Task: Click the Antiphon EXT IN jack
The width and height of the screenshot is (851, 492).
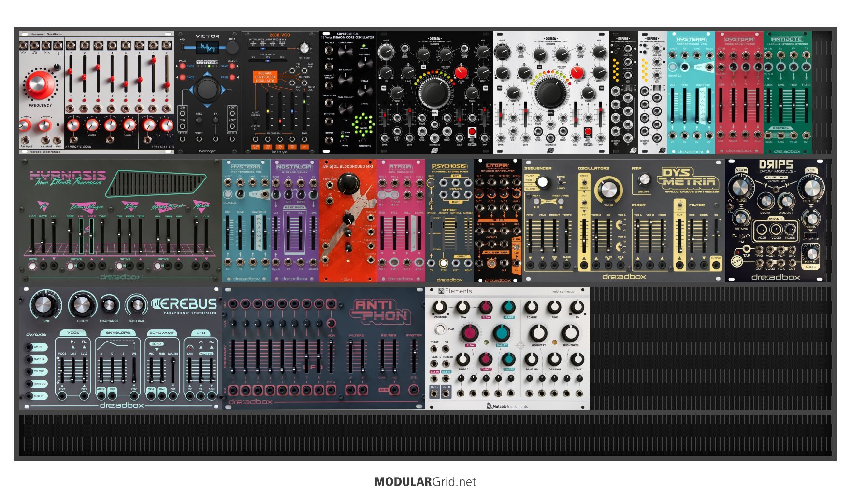Action: 395,390
